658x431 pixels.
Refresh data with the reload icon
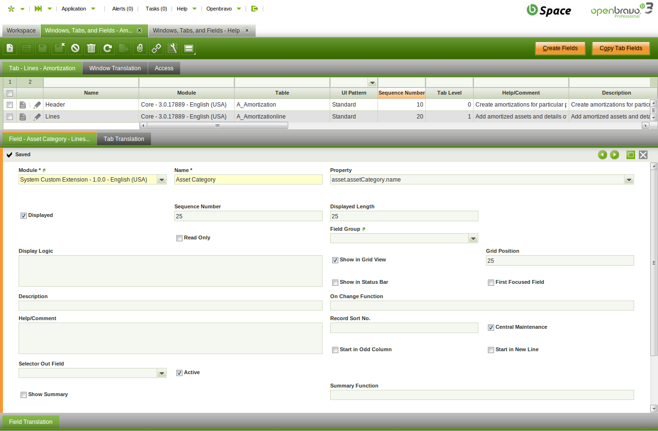click(108, 48)
